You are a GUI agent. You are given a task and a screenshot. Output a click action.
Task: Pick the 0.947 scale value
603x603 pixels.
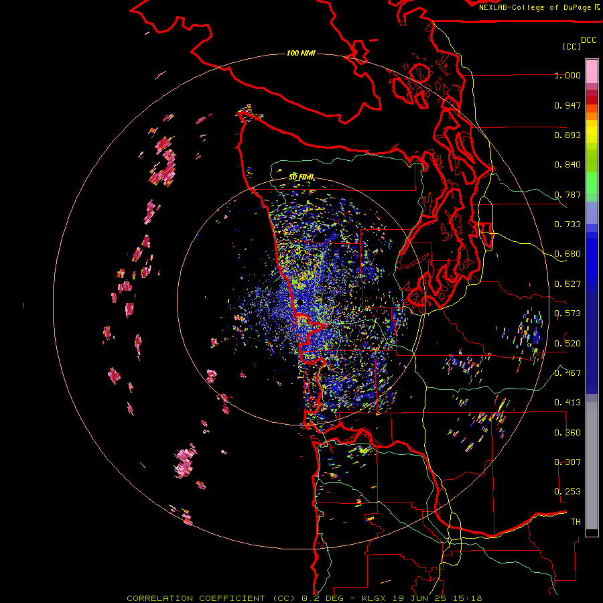pos(567,105)
